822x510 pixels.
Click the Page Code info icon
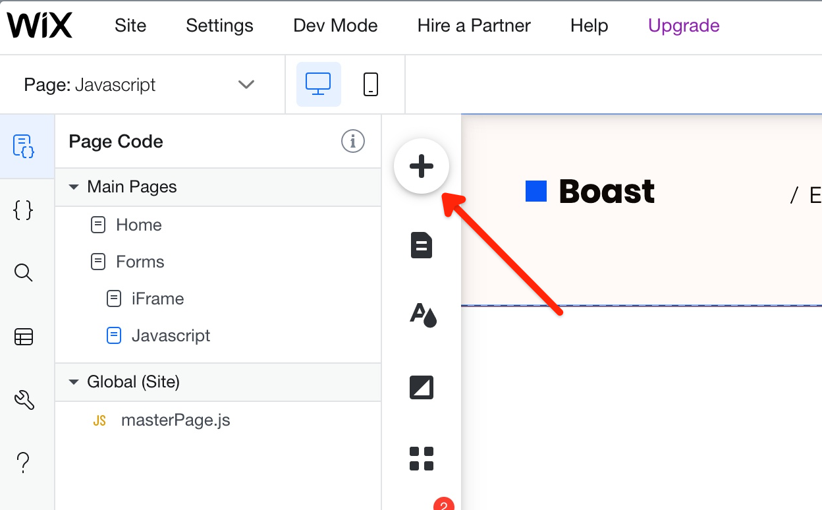[x=353, y=141]
